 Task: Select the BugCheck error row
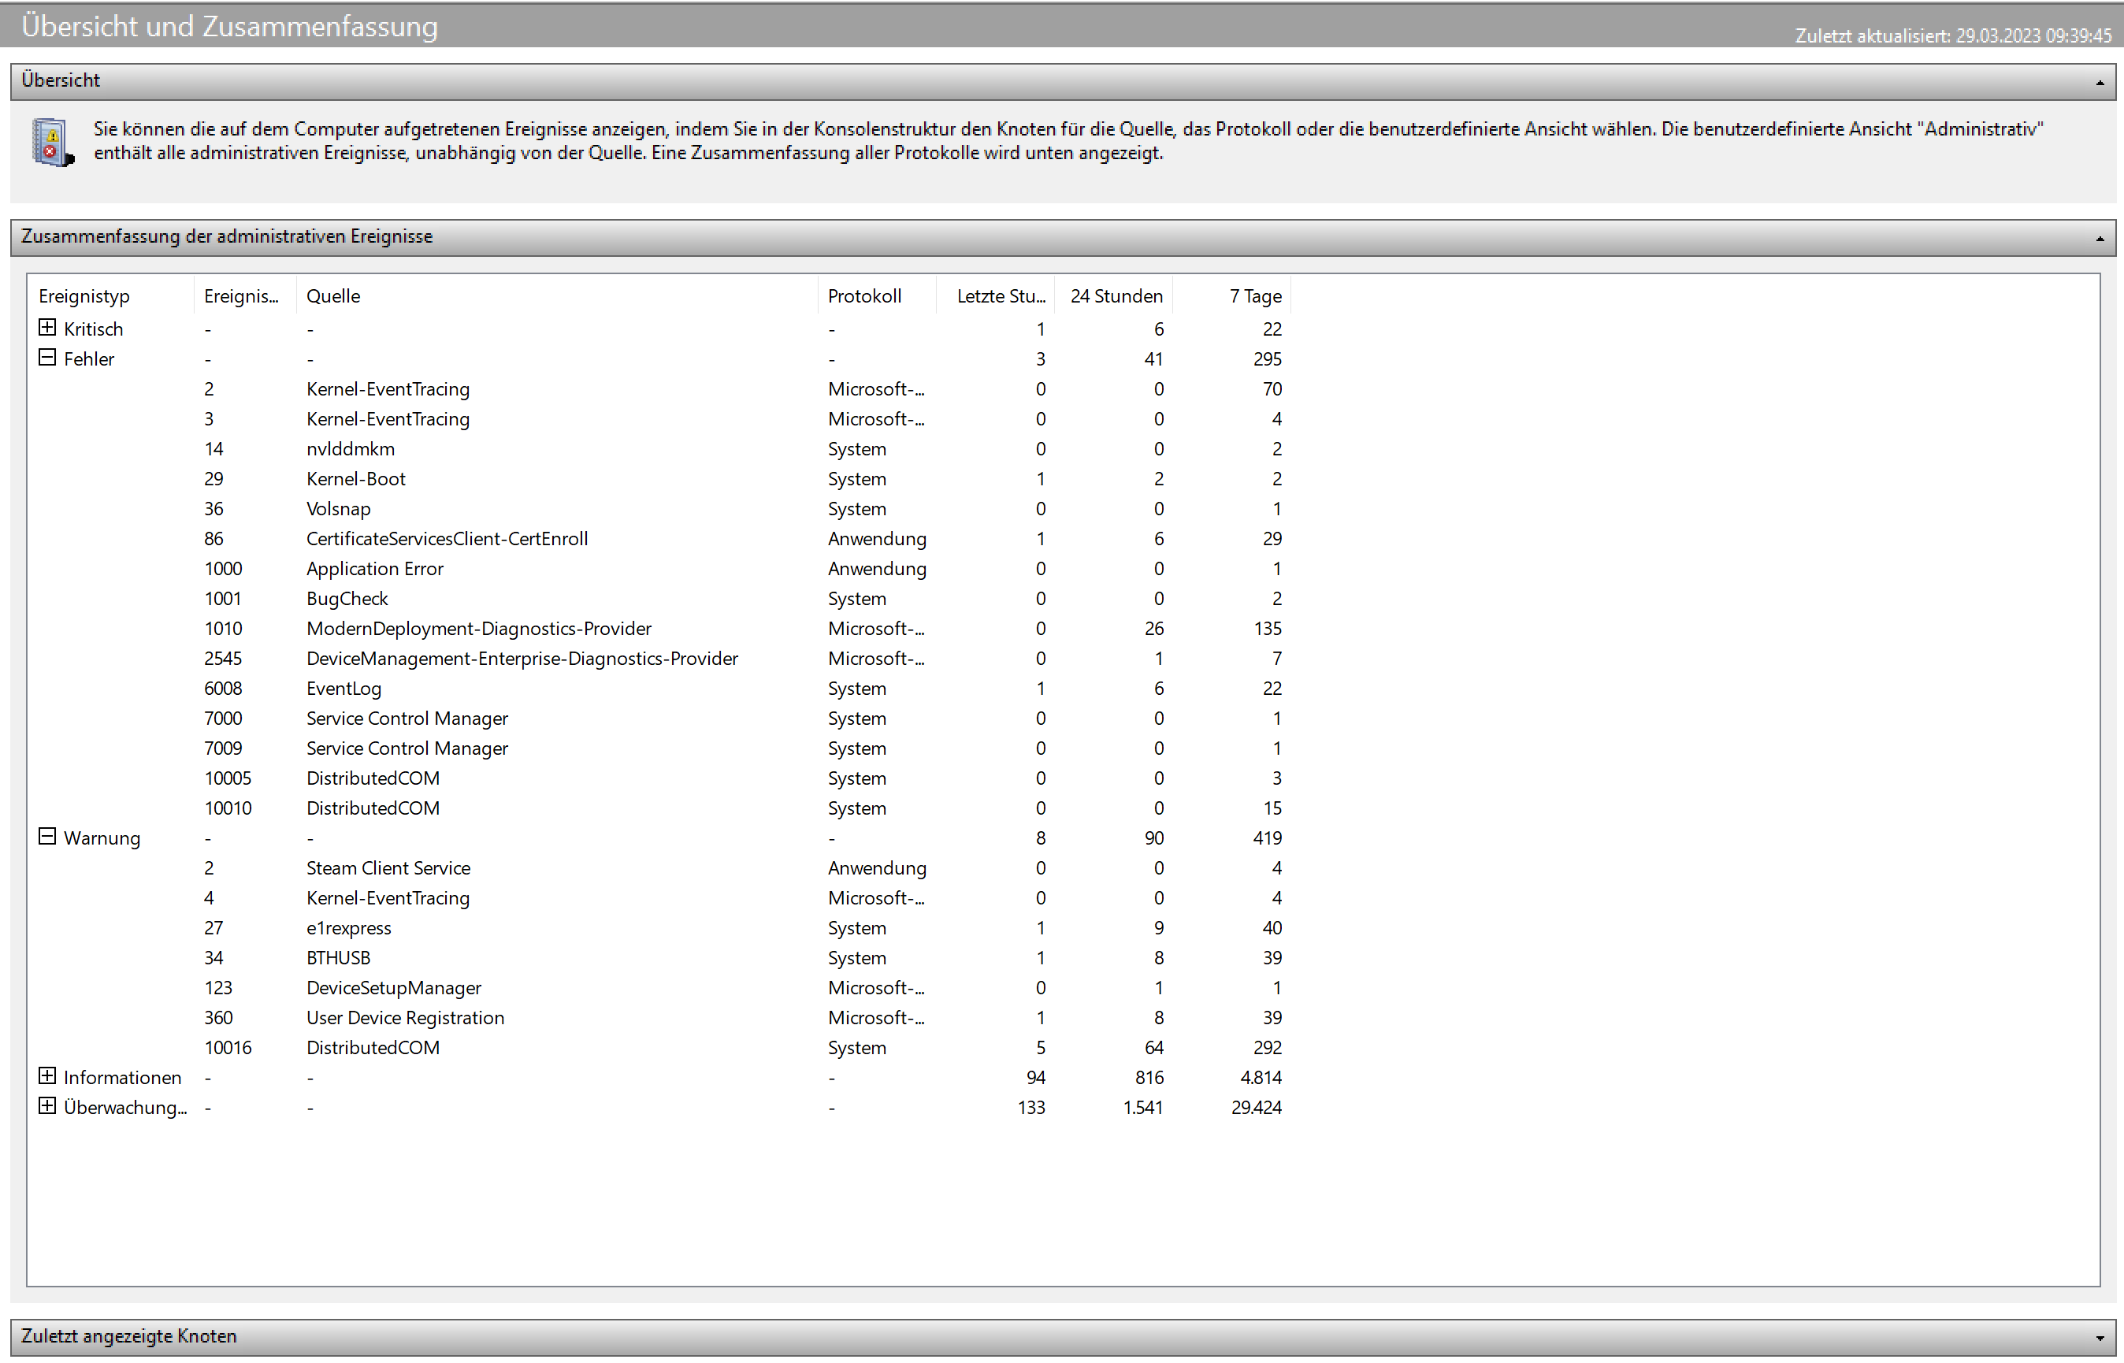click(347, 600)
